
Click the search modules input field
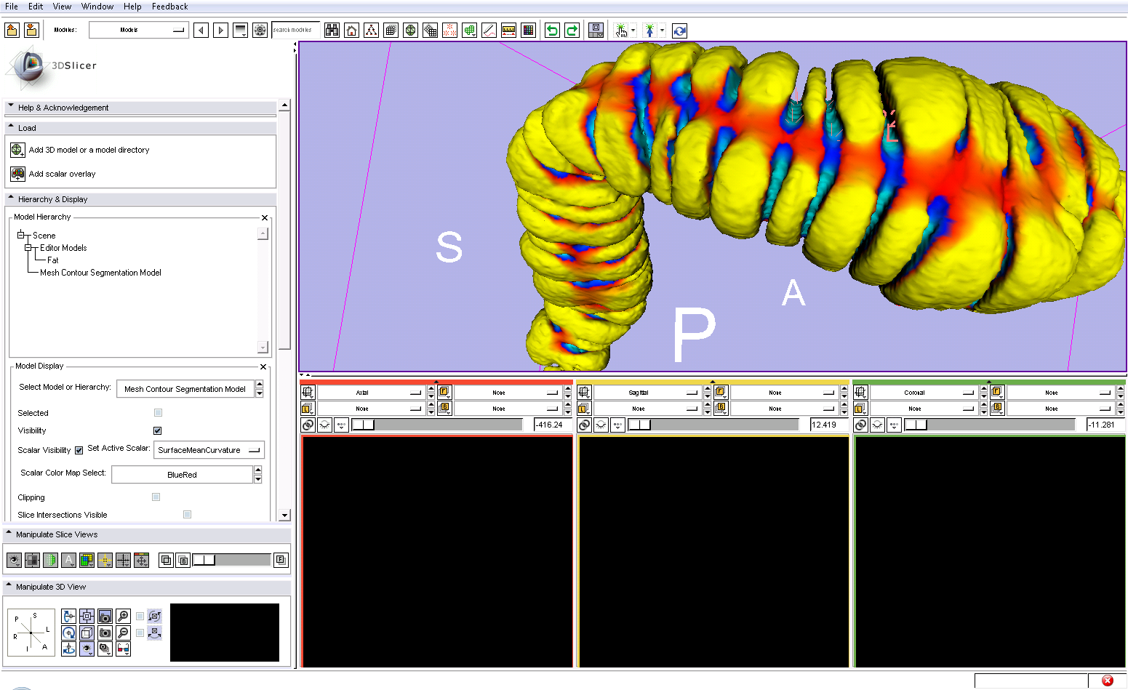point(295,30)
